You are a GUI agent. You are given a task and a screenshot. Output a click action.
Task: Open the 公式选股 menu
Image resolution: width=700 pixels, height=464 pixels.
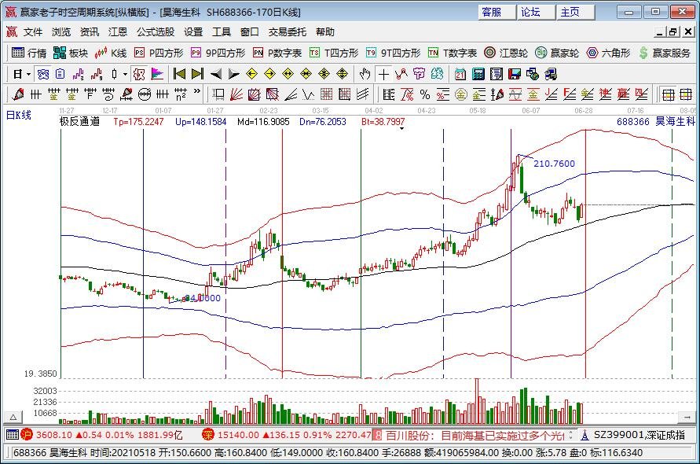156,32
